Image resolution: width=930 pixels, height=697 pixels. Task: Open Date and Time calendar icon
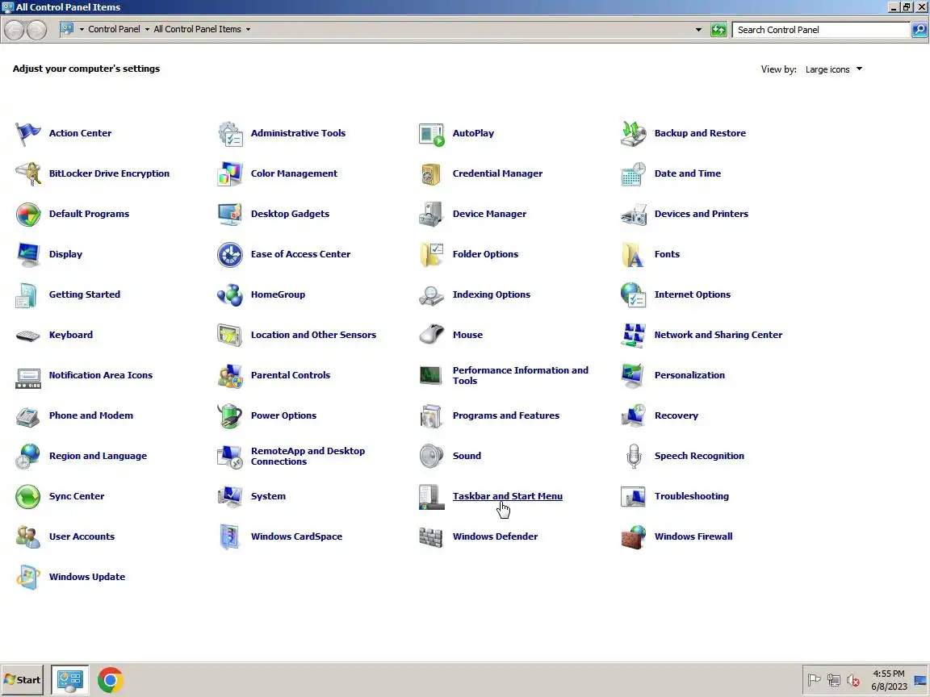634,173
